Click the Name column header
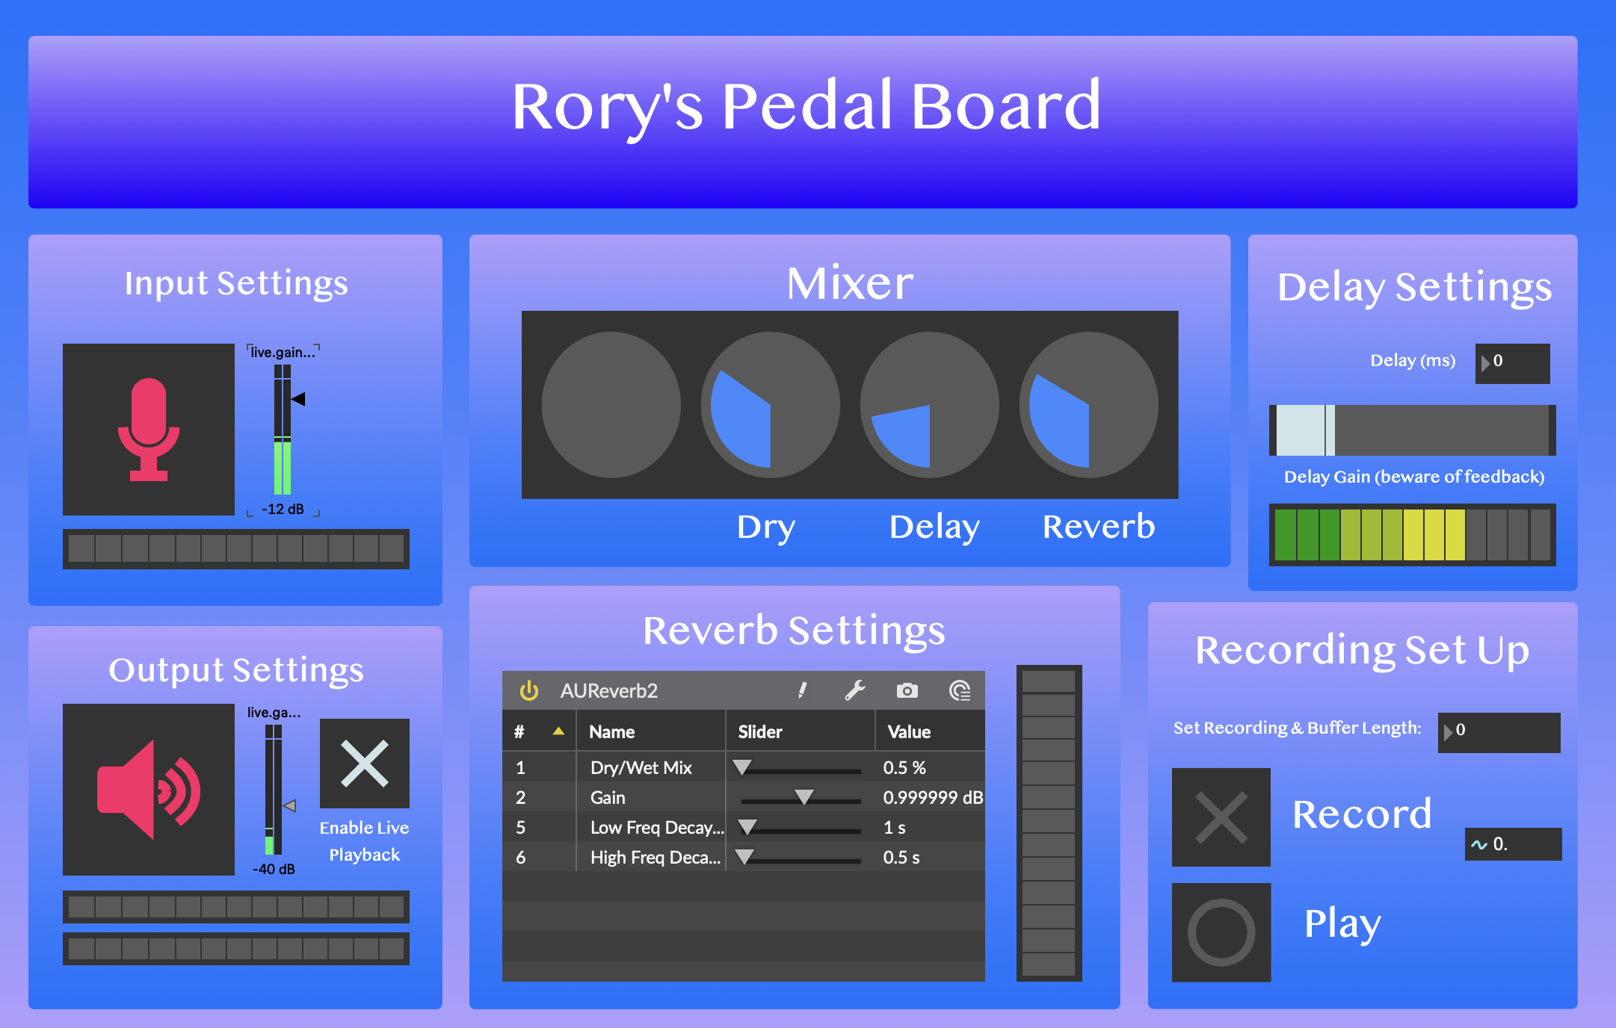Screen dimensions: 1616x1028 coord(611,732)
